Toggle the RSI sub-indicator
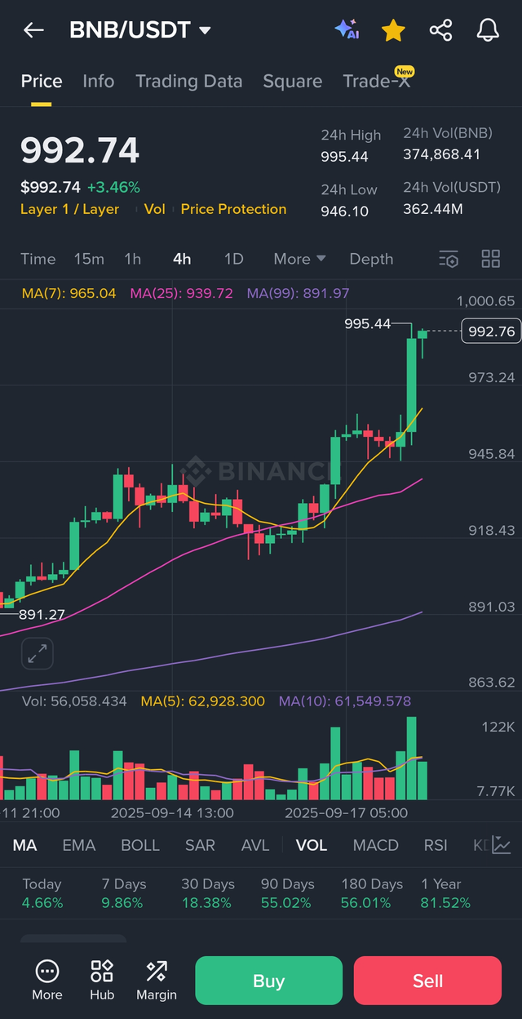 point(436,845)
